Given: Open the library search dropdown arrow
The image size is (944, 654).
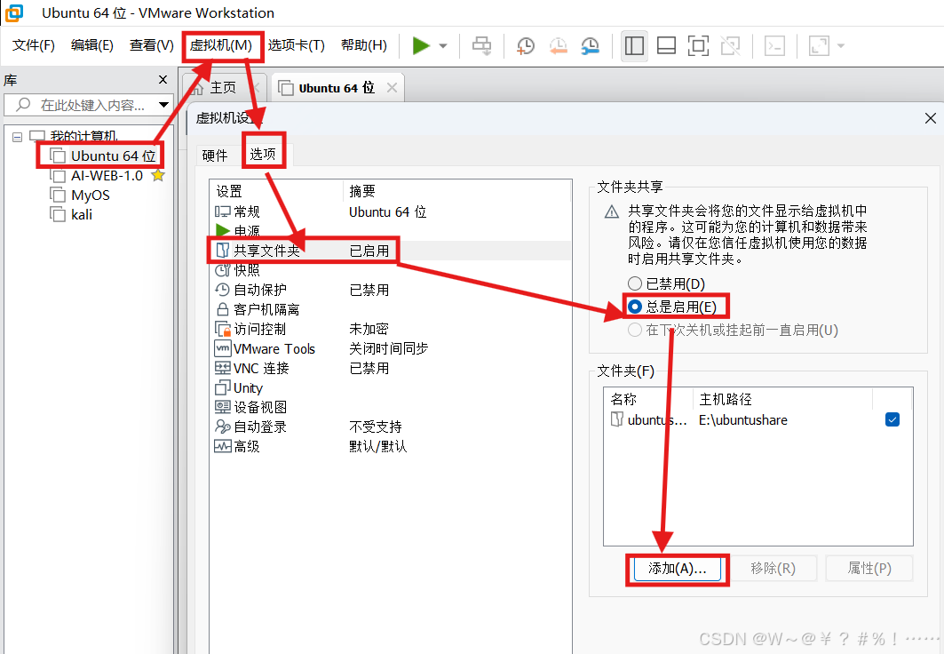Looking at the screenshot, I should tap(163, 105).
